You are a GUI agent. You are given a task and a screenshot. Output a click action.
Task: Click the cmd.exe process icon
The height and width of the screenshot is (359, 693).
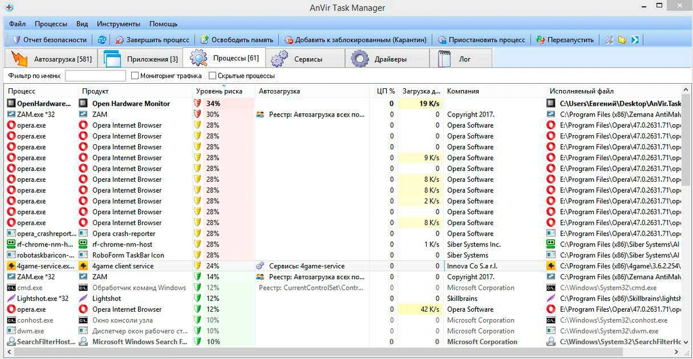pos(11,287)
